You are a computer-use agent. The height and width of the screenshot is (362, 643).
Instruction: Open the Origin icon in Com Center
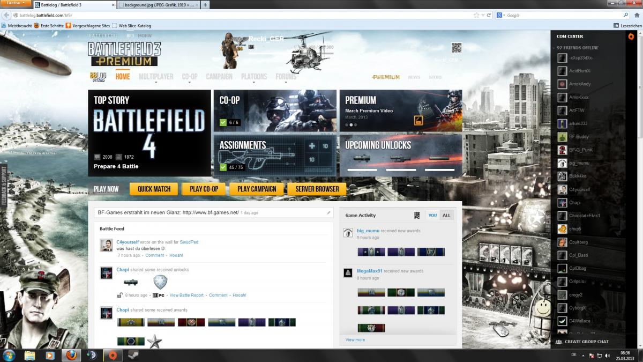tap(631, 36)
